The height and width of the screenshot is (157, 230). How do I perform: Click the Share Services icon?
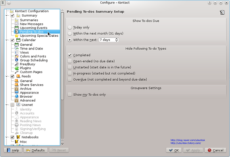(x=17, y=85)
